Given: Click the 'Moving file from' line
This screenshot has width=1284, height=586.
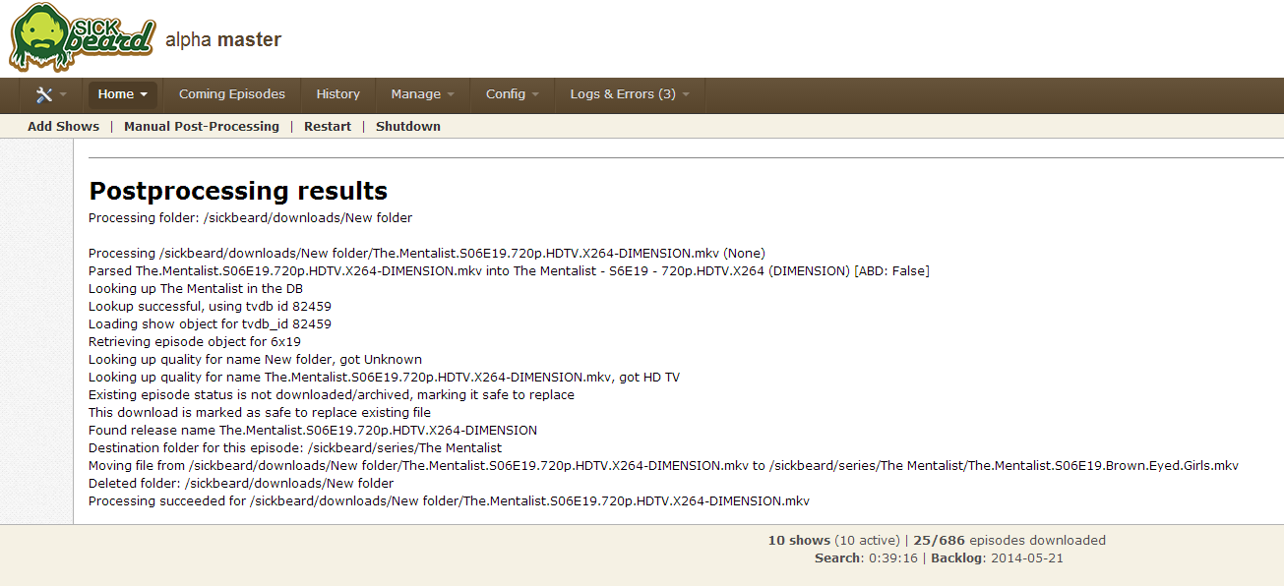Looking at the screenshot, I should (x=663, y=466).
